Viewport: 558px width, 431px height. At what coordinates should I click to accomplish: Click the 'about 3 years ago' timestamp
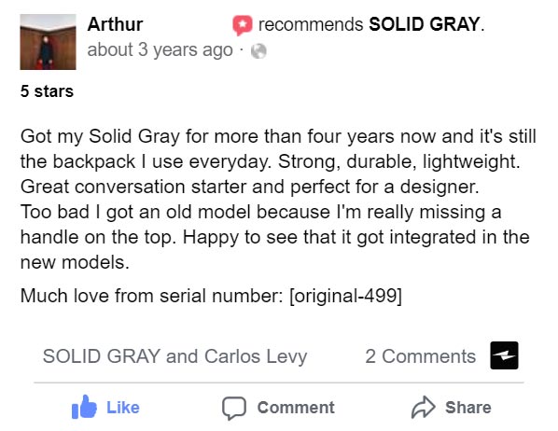[x=160, y=49]
